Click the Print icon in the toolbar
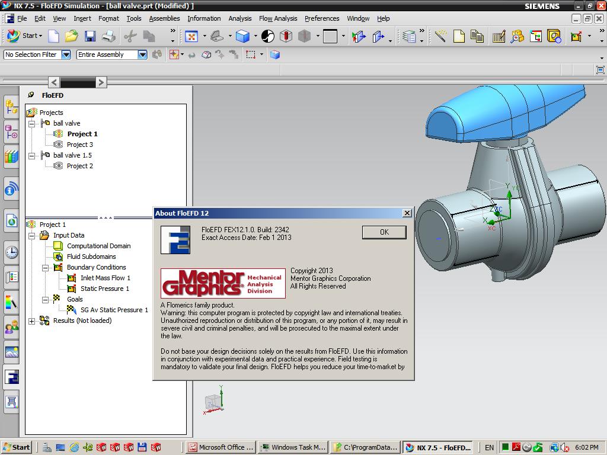Screen dimensions: 607x455 pyautogui.click(x=108, y=37)
